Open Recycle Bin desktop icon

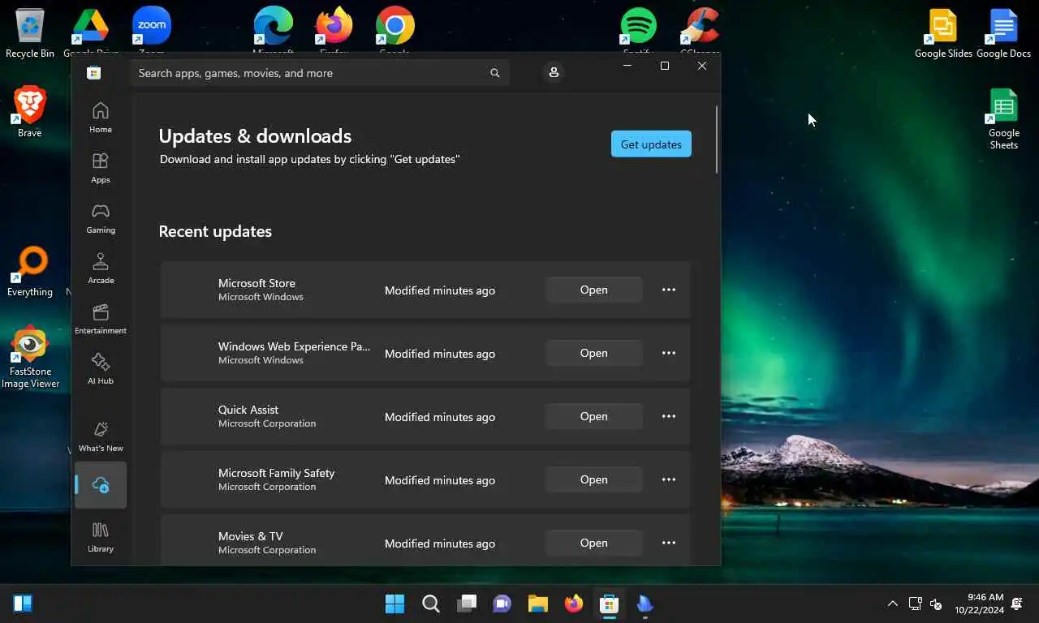coord(30,33)
